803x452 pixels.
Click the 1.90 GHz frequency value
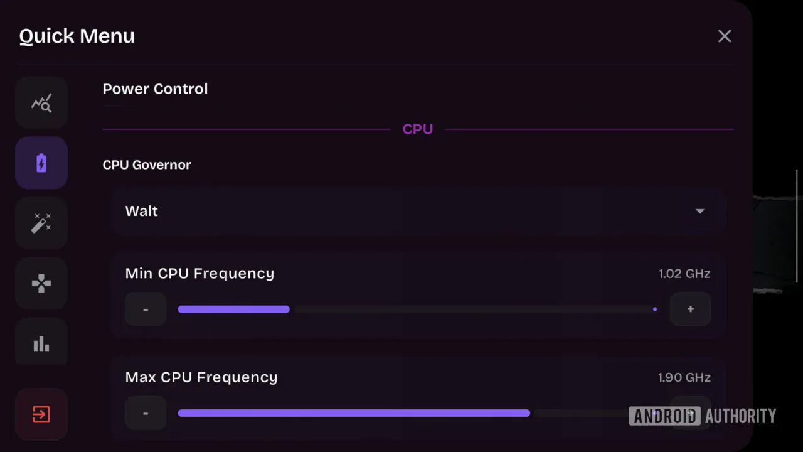(684, 377)
